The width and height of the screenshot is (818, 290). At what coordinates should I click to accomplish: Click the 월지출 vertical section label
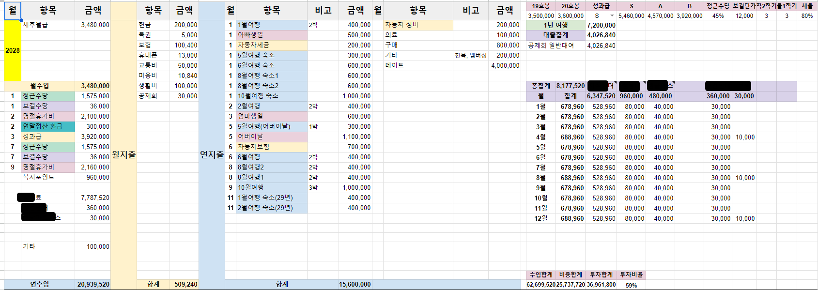tap(123, 155)
